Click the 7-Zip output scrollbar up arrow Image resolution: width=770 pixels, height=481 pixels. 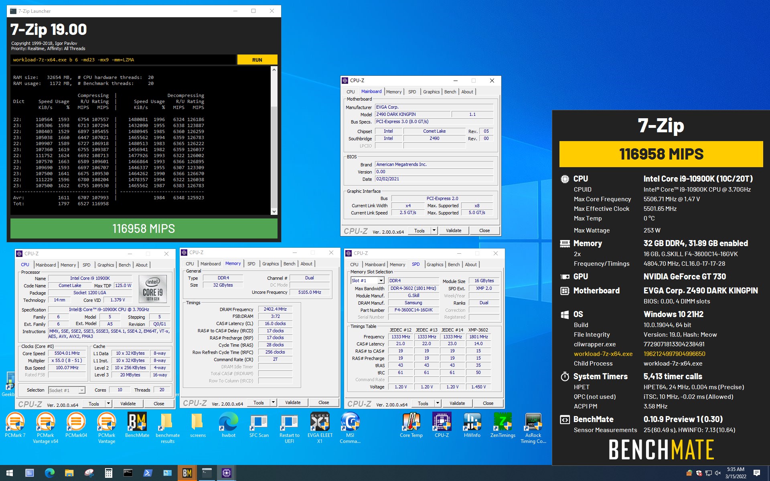click(x=274, y=70)
